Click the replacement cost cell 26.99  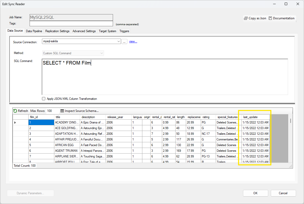tap(193, 139)
